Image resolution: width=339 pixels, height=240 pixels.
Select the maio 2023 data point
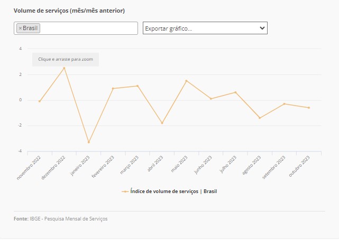pos(186,81)
